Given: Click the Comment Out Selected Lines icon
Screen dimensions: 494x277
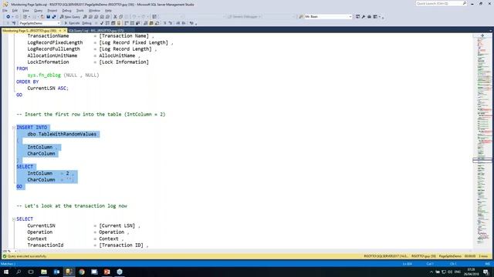Looking at the screenshot, I should point(164,23).
